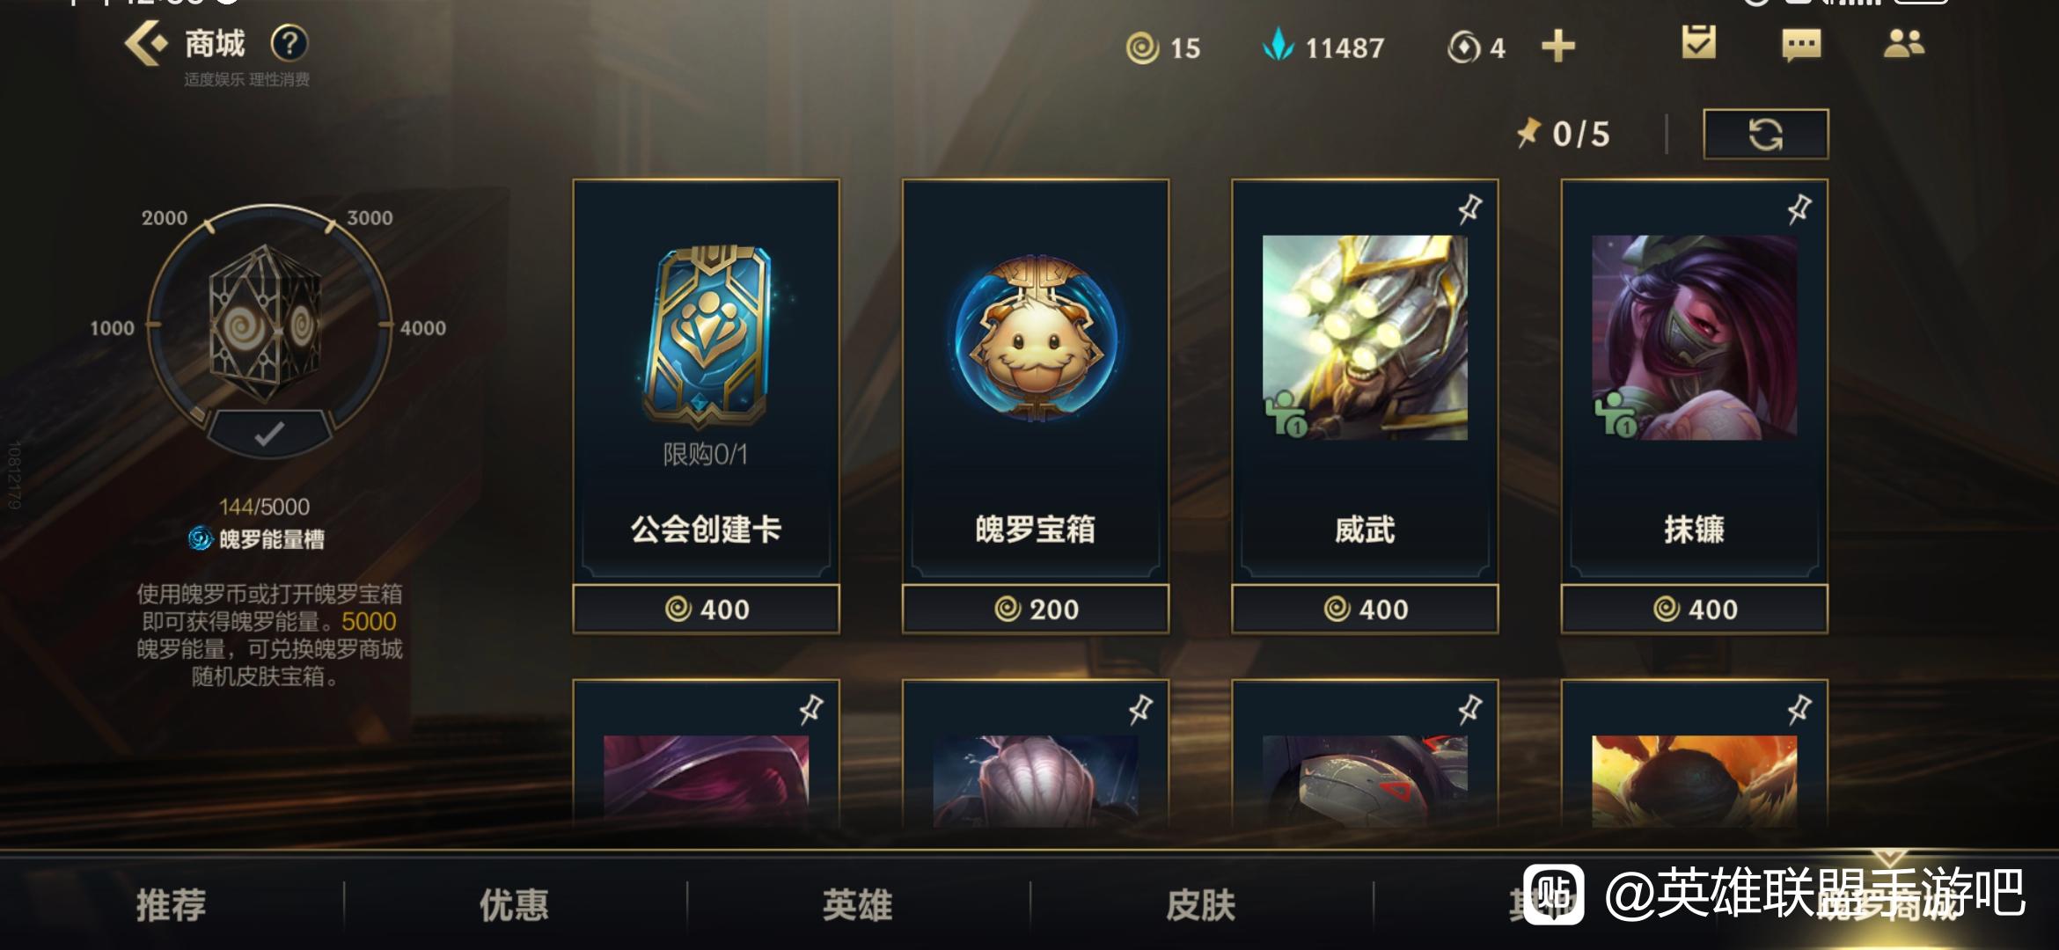The image size is (2059, 950).
Task: Buy 魄罗宝箱 for 200 coins
Action: (x=1036, y=609)
